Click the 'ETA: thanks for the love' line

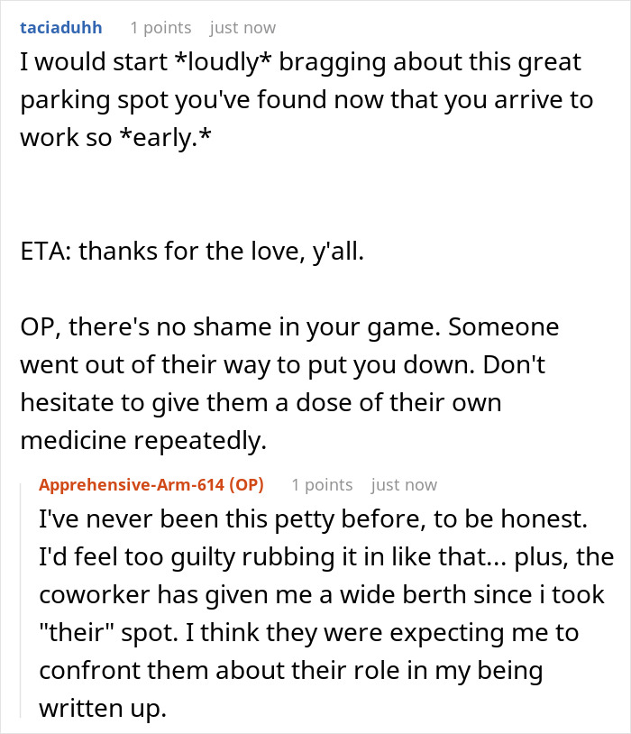click(x=192, y=252)
